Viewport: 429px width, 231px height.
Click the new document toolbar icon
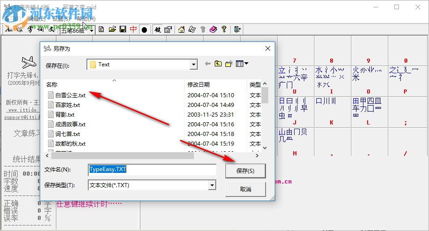101,29
